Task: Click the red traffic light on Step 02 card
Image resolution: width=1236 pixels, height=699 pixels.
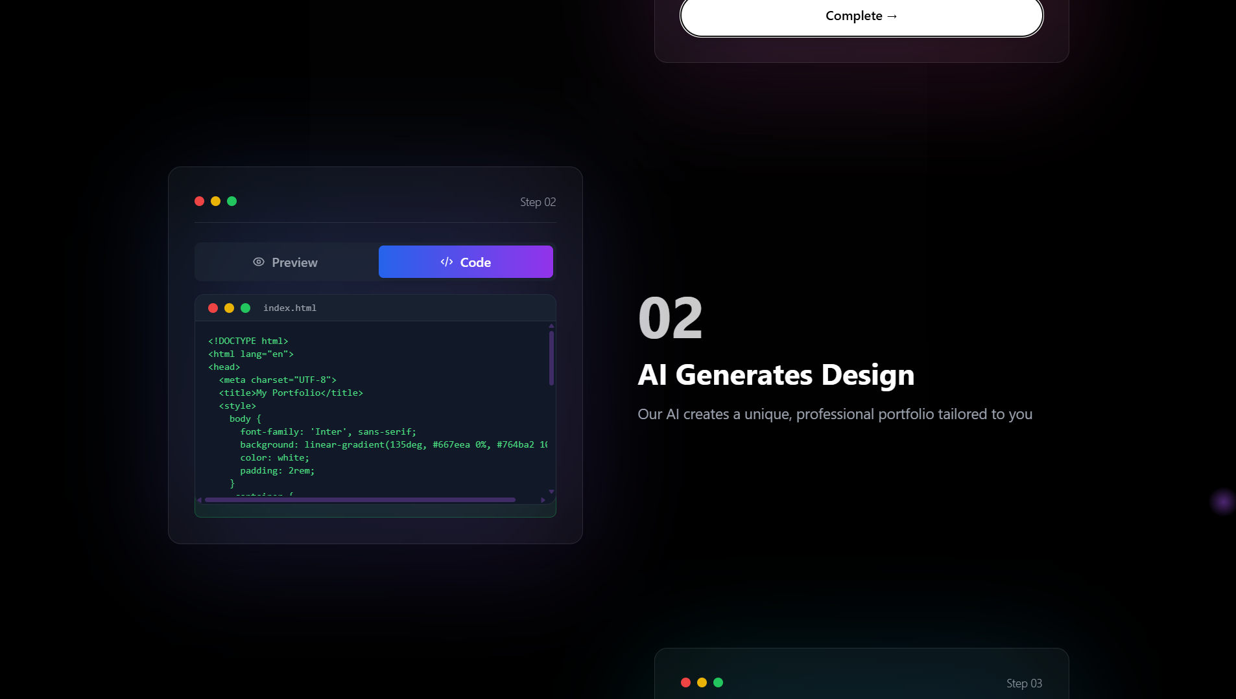Action: 199,201
